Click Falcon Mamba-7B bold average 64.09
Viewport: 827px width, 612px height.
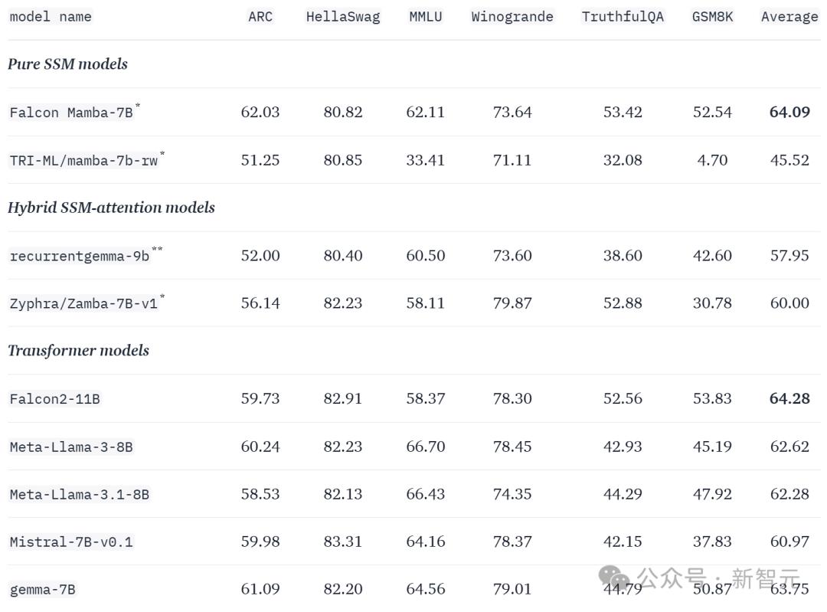click(789, 112)
